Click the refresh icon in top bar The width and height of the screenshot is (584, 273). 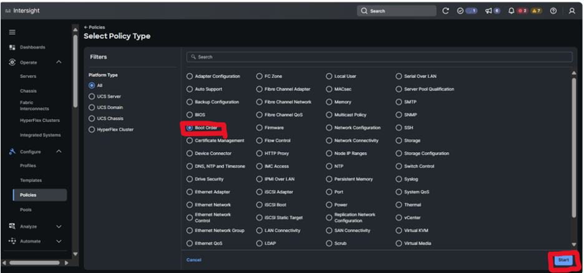[445, 11]
